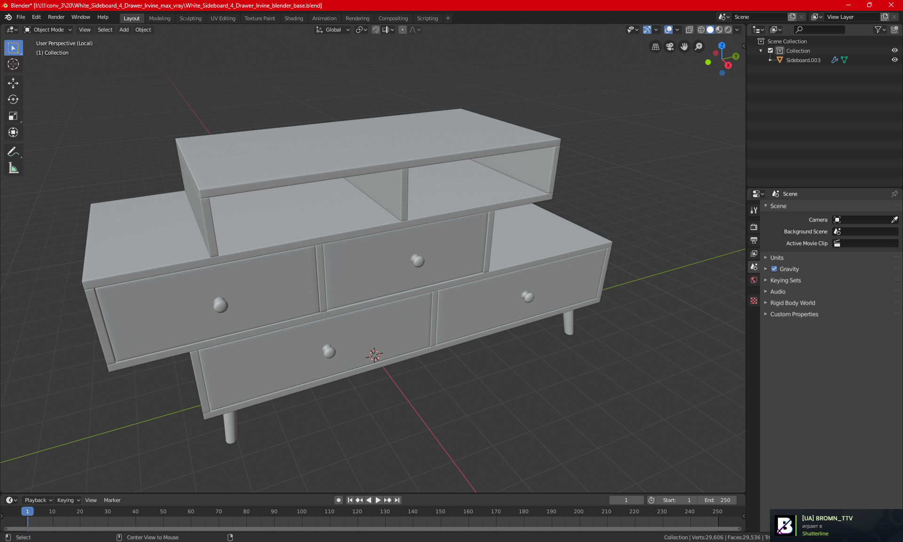Open the Playback dropdown in timeline
This screenshot has width=903, height=542.
[38, 500]
